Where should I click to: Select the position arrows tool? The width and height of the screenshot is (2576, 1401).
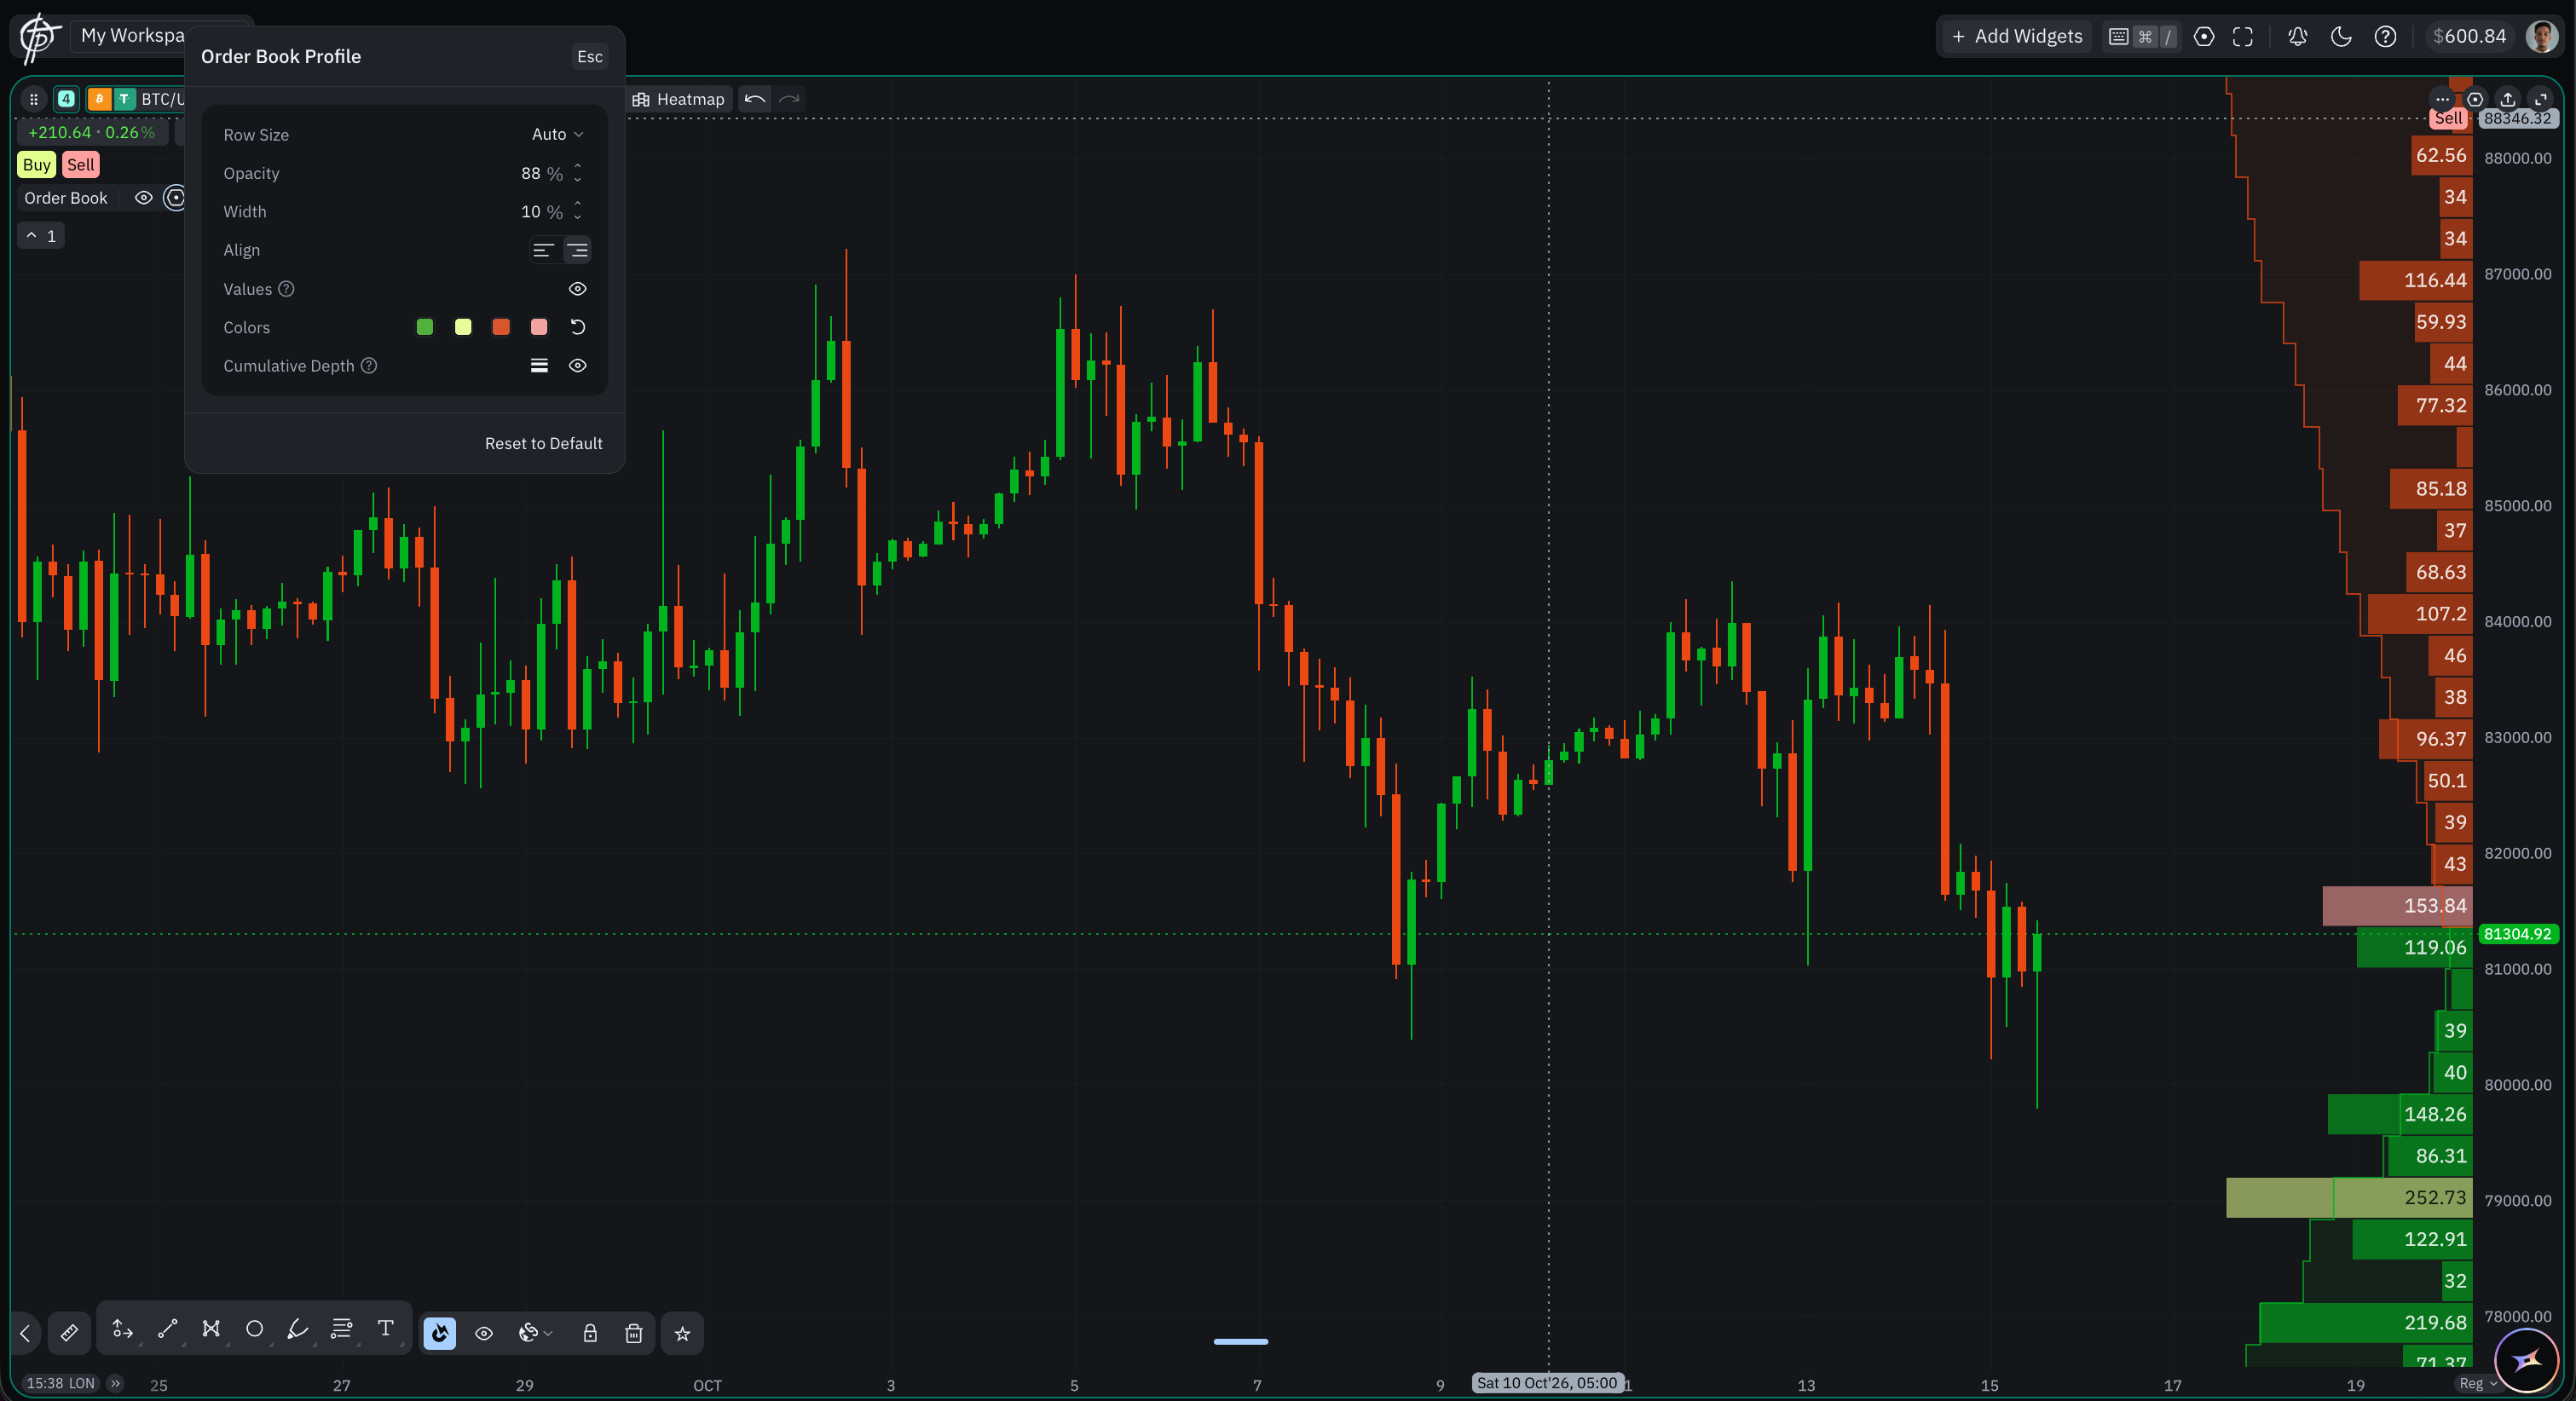coord(123,1329)
